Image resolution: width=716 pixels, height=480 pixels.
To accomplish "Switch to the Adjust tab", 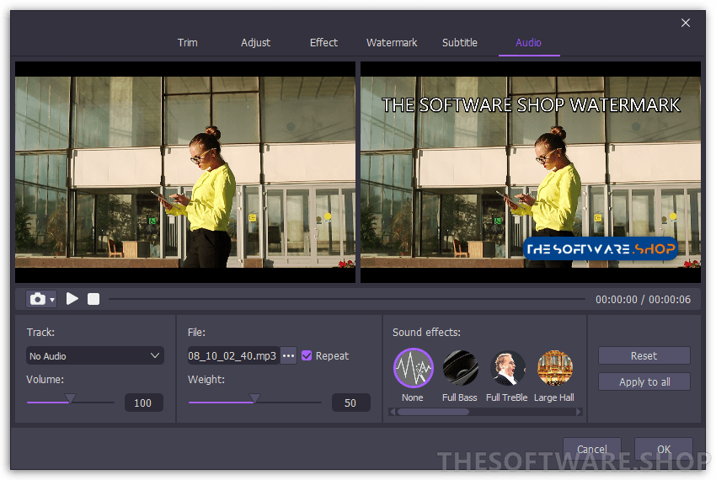I will coord(256,42).
